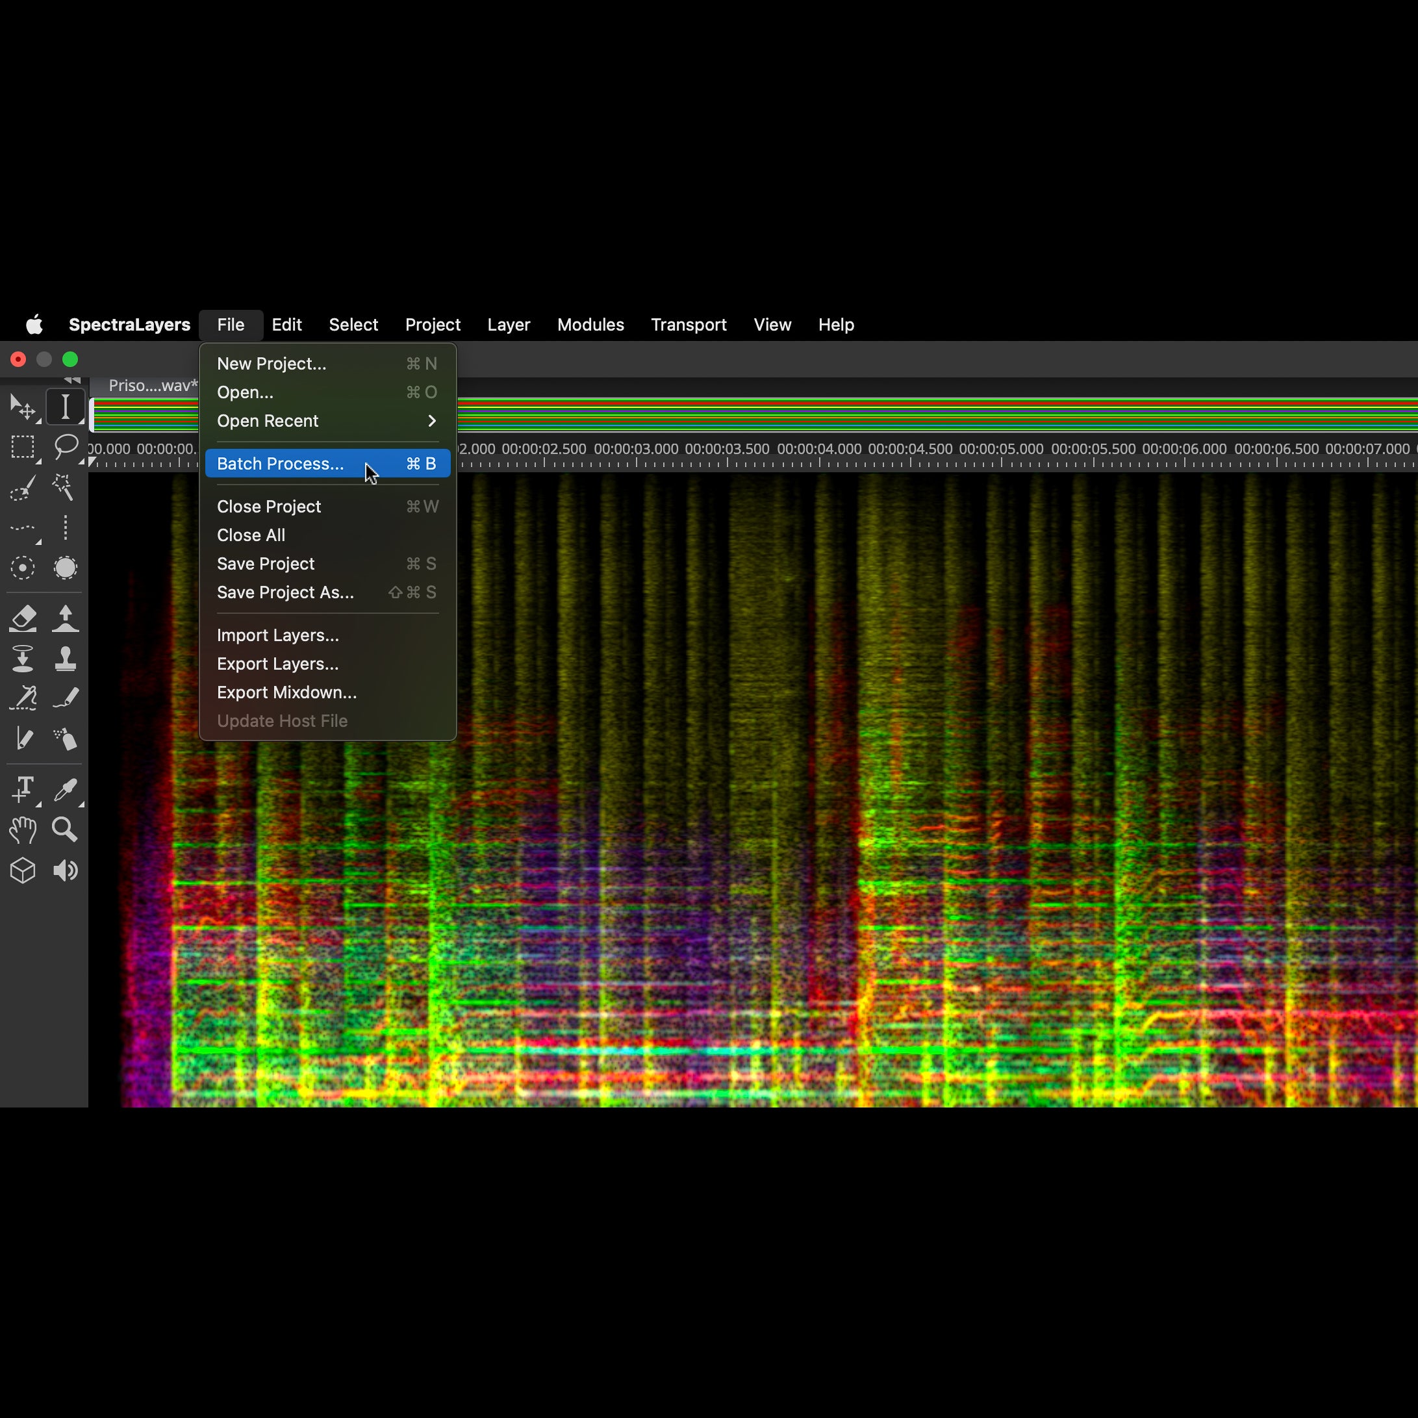Image resolution: width=1418 pixels, height=1418 pixels.
Task: Toggle the 3D cube view
Action: [x=23, y=870]
